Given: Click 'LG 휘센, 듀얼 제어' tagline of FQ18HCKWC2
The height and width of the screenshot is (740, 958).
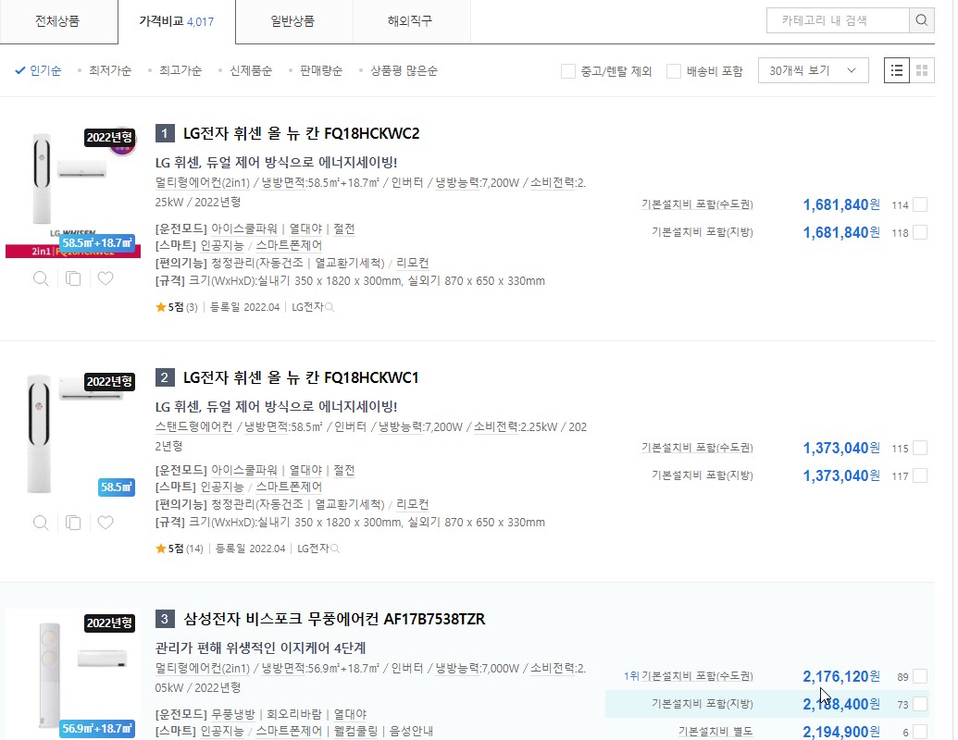Looking at the screenshot, I should (276, 163).
